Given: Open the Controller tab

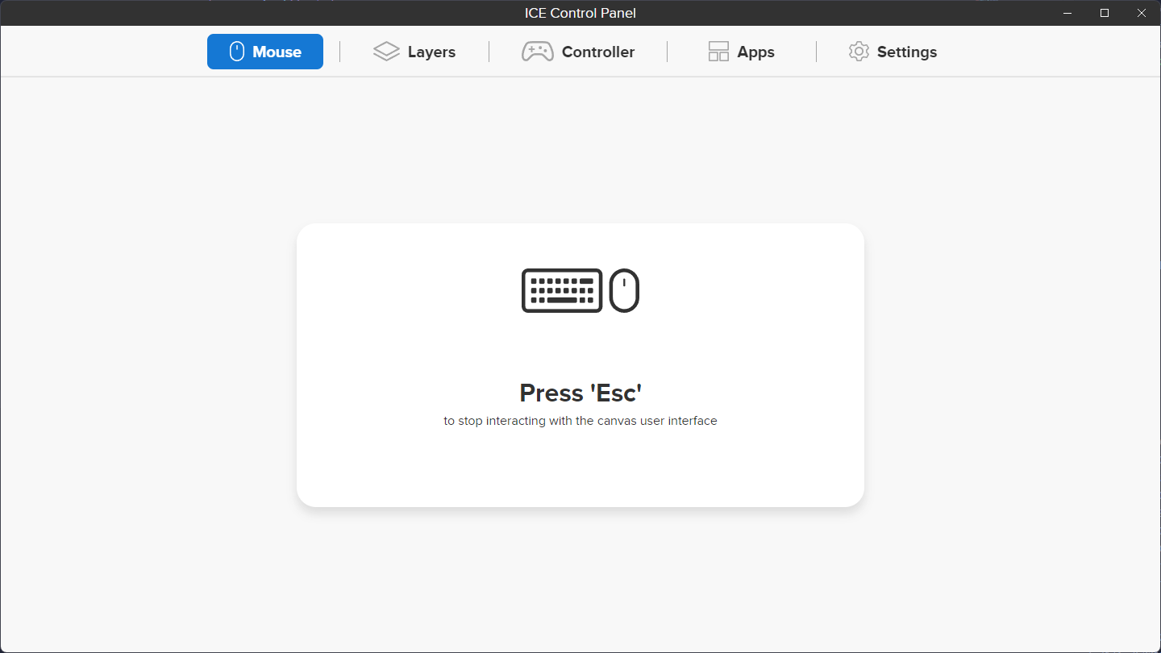Looking at the screenshot, I should (597, 52).
